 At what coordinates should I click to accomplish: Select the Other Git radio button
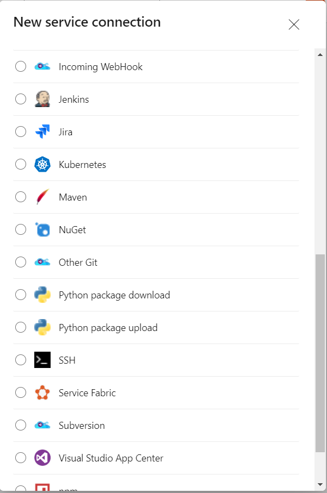pyautogui.click(x=21, y=262)
